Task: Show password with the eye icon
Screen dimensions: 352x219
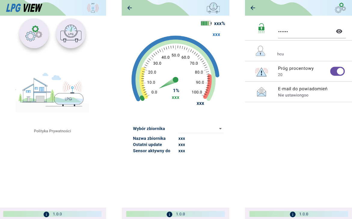Action: point(339,31)
